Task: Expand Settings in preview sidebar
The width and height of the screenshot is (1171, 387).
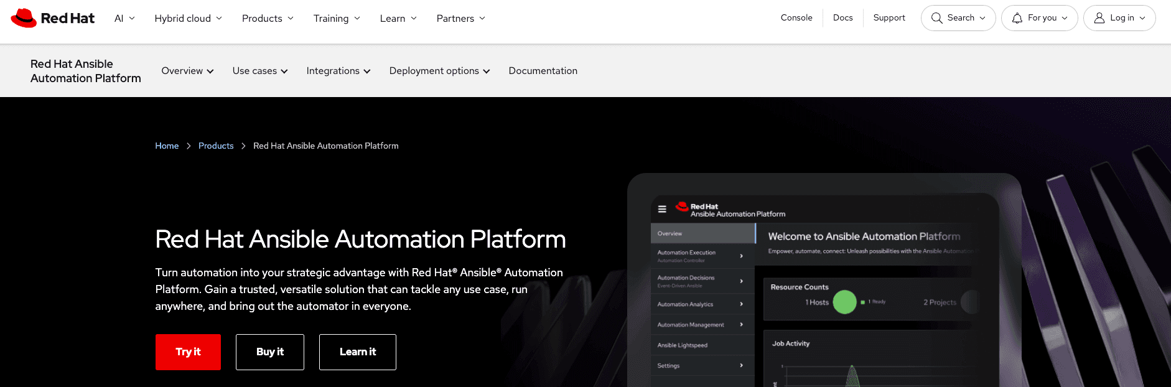Action: (x=703, y=366)
